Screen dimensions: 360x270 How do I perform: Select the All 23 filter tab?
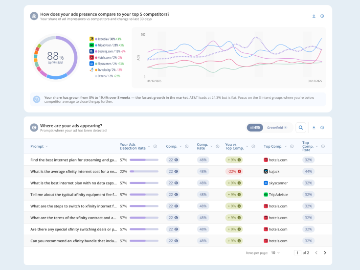255,128
